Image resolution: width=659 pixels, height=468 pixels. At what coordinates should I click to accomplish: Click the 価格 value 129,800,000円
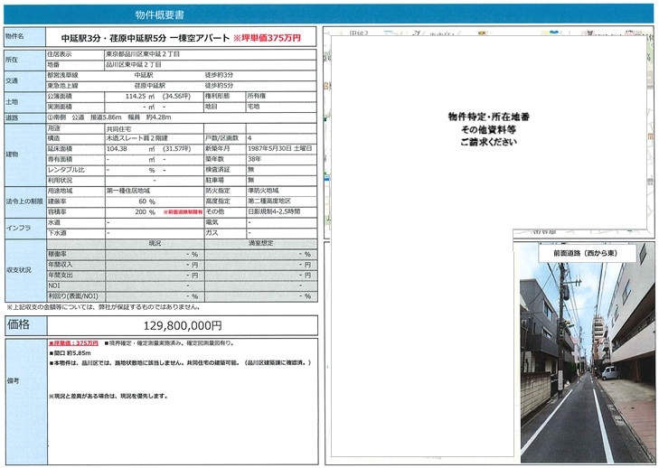(x=183, y=325)
